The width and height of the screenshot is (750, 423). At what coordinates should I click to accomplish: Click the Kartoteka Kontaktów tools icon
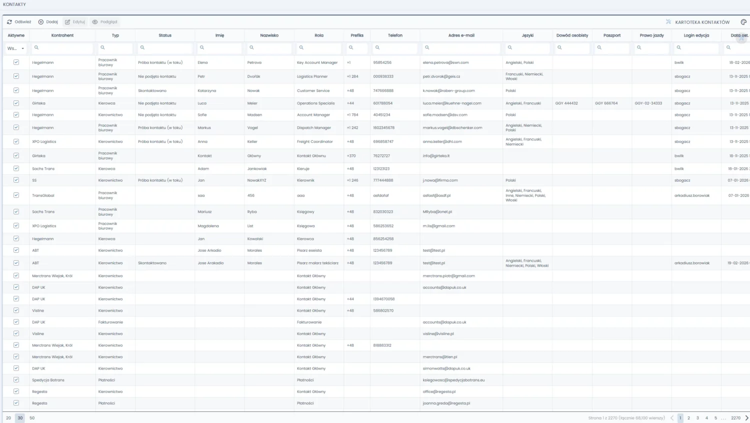click(668, 22)
